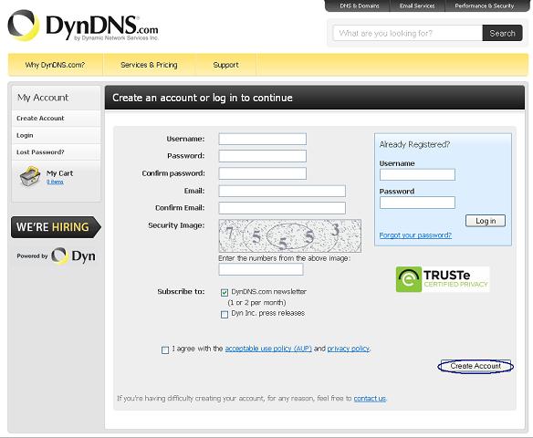The height and width of the screenshot is (438, 533).
Task: Open the Support menu
Action: [225, 65]
